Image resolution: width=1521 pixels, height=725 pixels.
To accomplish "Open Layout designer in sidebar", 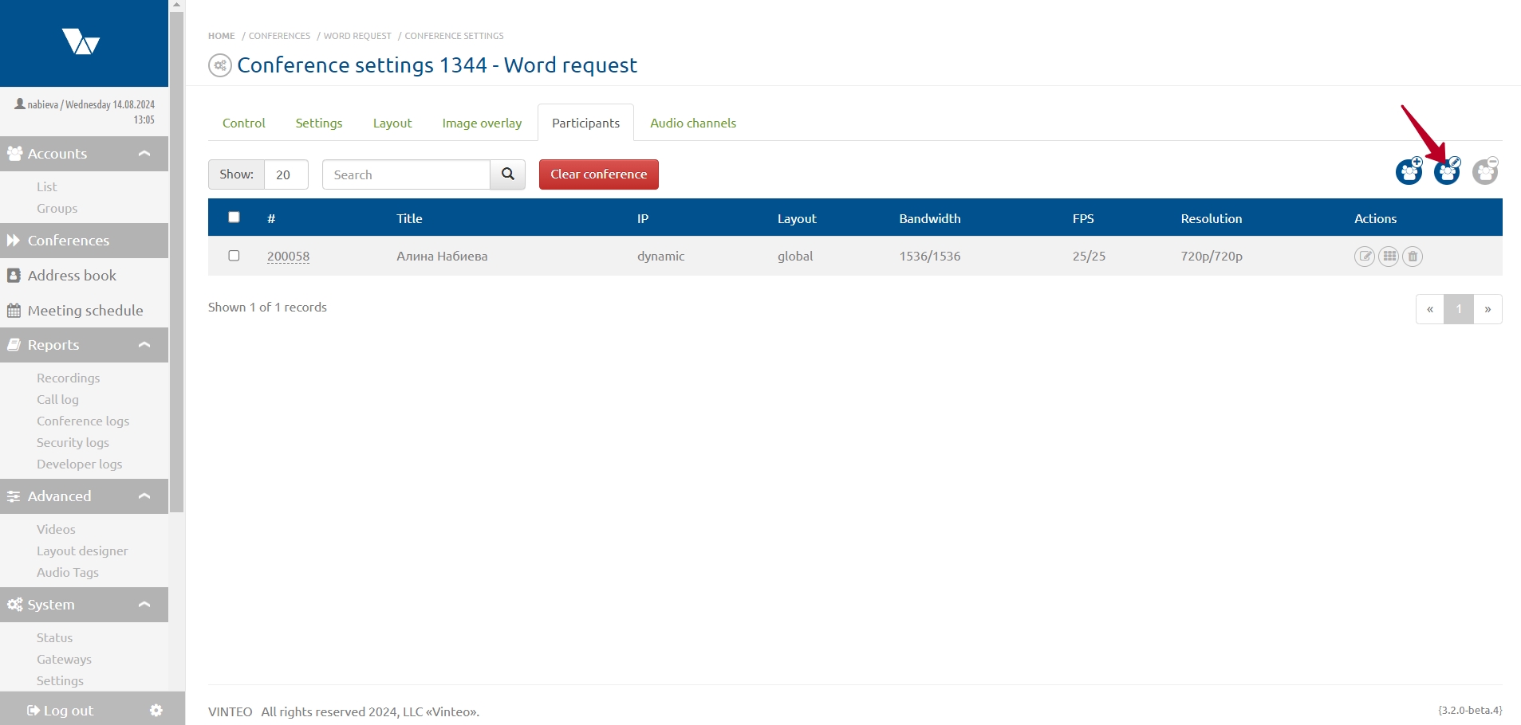I will click(x=82, y=551).
